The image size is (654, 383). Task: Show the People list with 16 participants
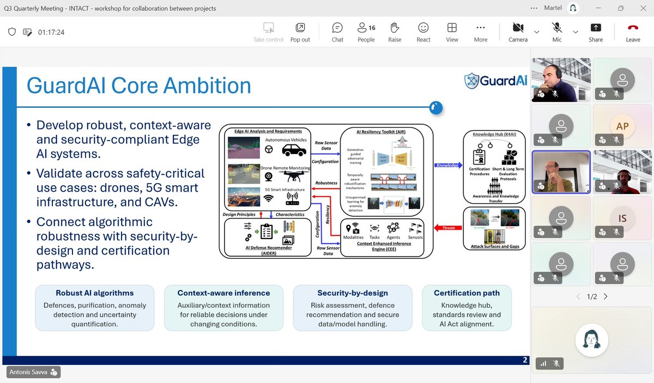(x=366, y=32)
